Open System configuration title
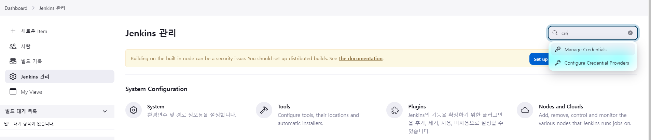This screenshot has width=651, height=140. [156, 106]
